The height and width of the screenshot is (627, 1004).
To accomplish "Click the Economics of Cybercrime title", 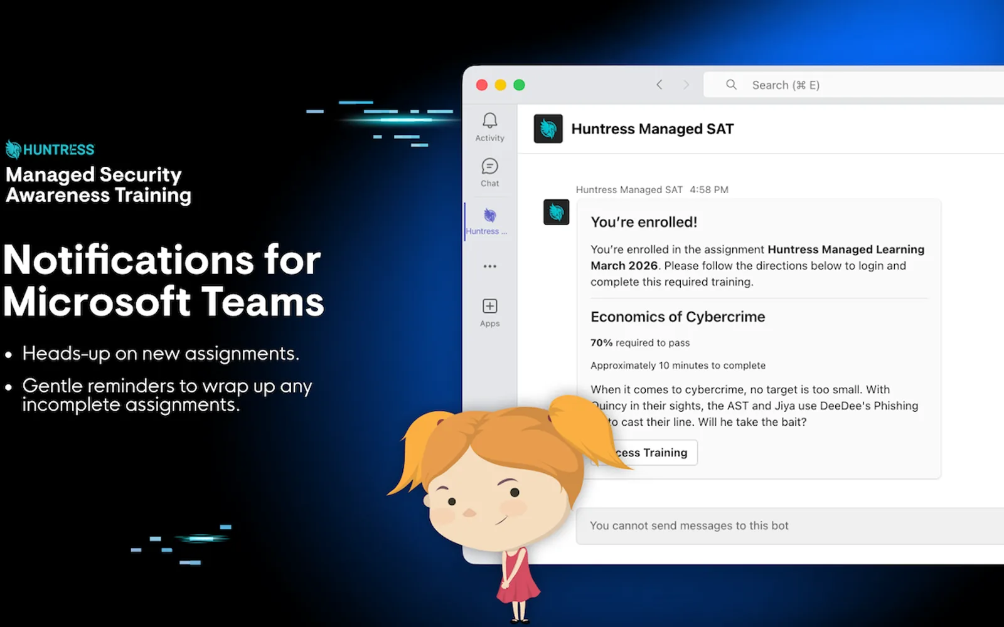I will pyautogui.click(x=678, y=317).
